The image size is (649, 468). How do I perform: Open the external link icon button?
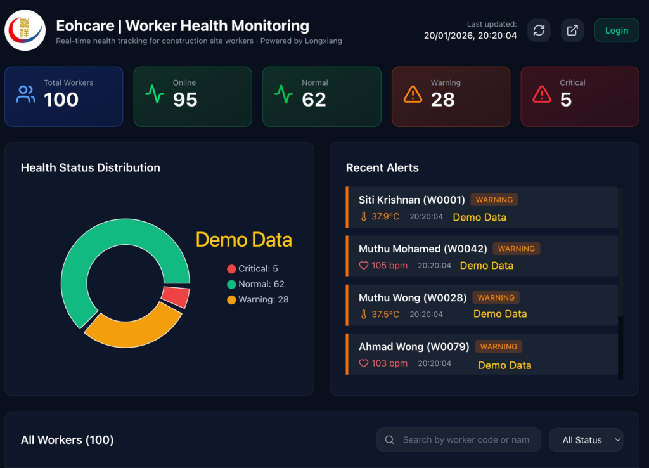click(572, 30)
